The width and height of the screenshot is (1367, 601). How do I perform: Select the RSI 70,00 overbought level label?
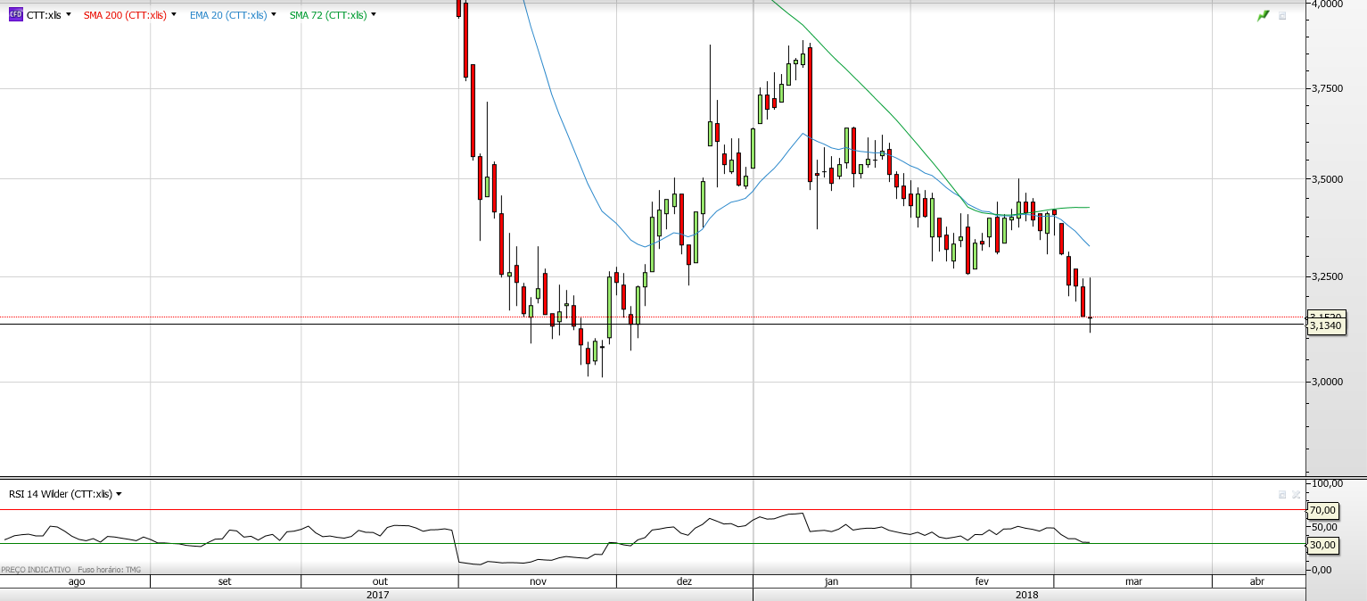(x=1323, y=511)
